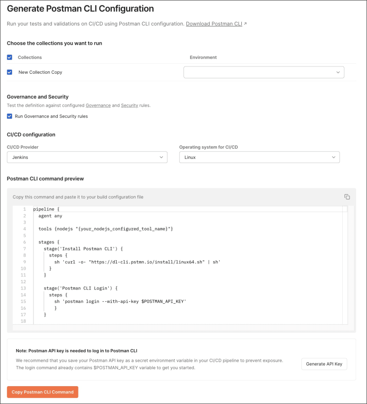367x404 pixels.
Task: Open the Operating system dropdown showing Linux
Action: click(259, 157)
